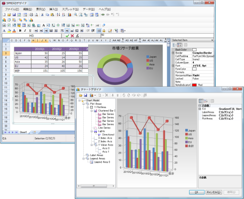The width and height of the screenshot is (244, 199).
Task: Click the open folder icon in Chart Designer toolbar
Action: tap(81, 95)
